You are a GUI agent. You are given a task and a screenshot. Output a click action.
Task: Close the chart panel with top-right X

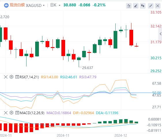point(158,6)
